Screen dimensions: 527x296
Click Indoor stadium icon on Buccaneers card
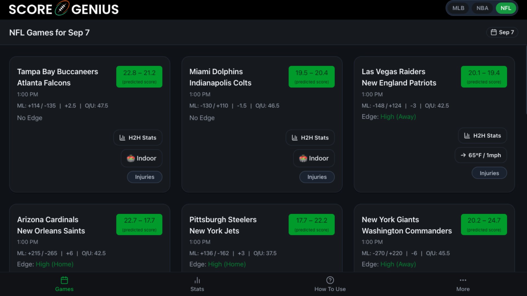131,158
